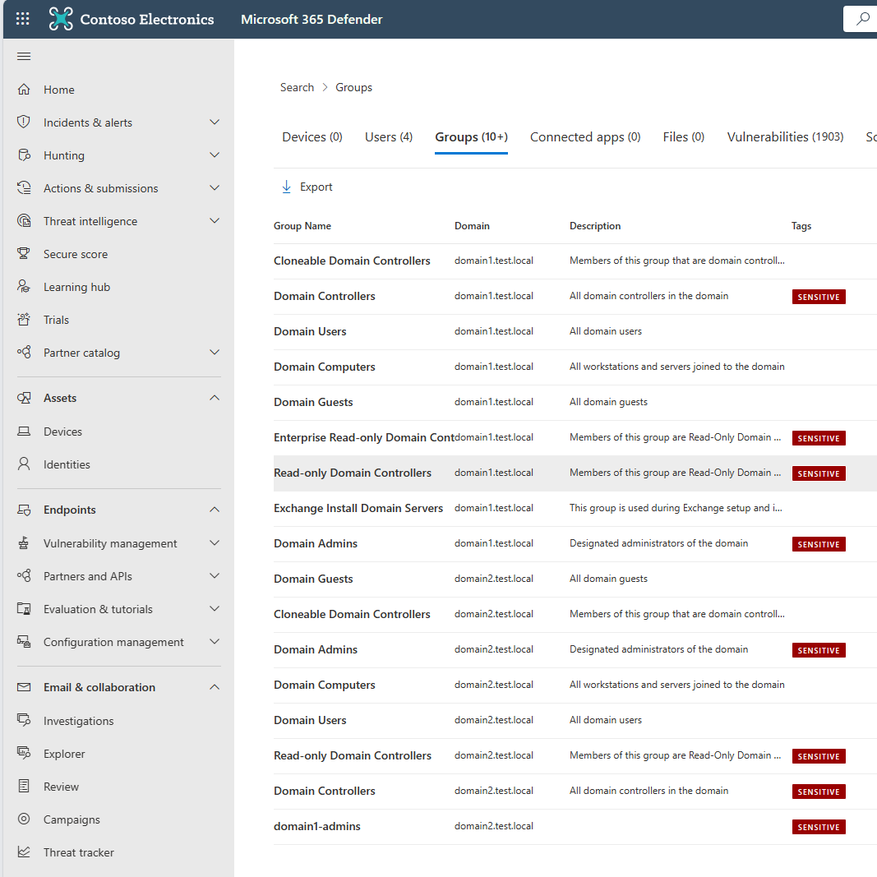877x877 pixels.
Task: Click the Incidents & alerts shield icon
Action: click(x=24, y=122)
